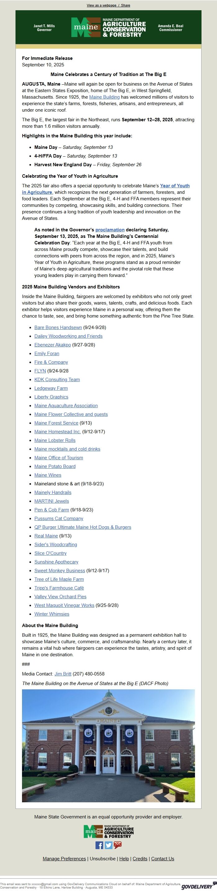This screenshot has width=217, height=891.
Task: Open Pussums Cat Company link
Action: pos(59,518)
